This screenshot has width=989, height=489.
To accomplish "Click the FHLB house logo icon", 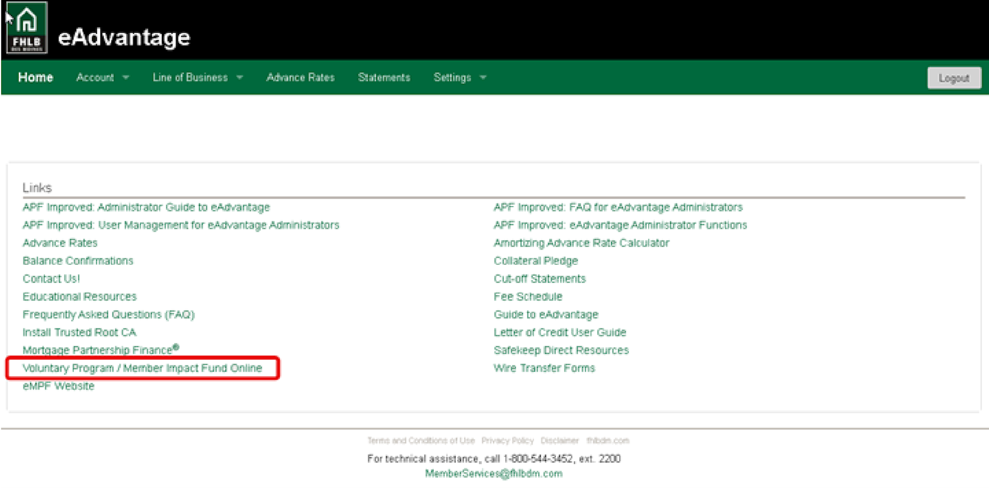I will coord(27,28).
